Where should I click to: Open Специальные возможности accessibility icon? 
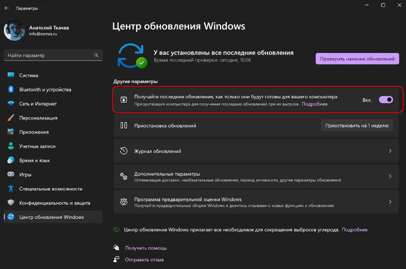(x=11, y=189)
